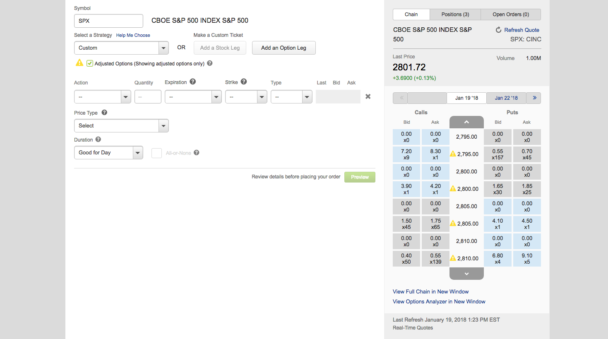
Task: Go to next expirations with double-right arrow
Action: click(x=534, y=98)
